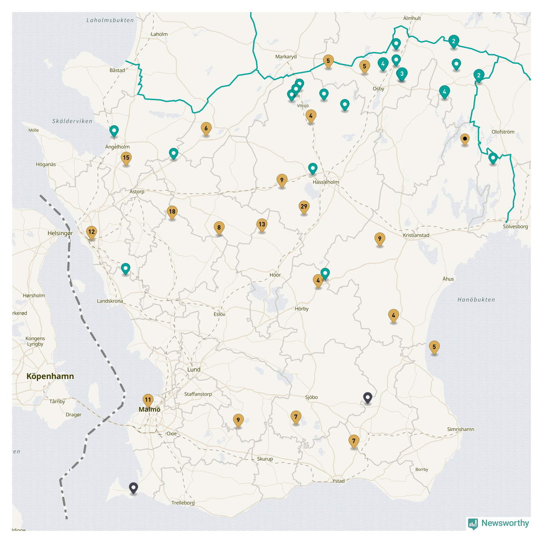This screenshot has width=543, height=543.
Task: Select the yellow marker 12 near Helsingør
Action: click(x=92, y=232)
